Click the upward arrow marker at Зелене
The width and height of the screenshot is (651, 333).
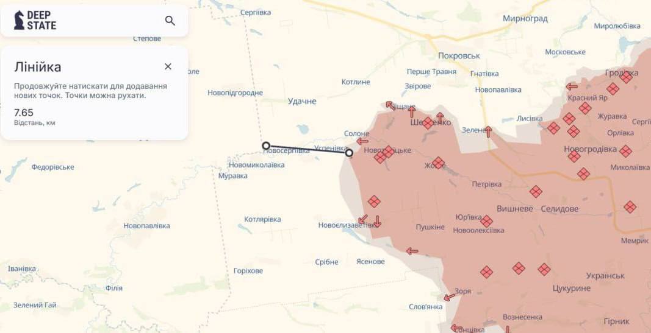click(488, 131)
